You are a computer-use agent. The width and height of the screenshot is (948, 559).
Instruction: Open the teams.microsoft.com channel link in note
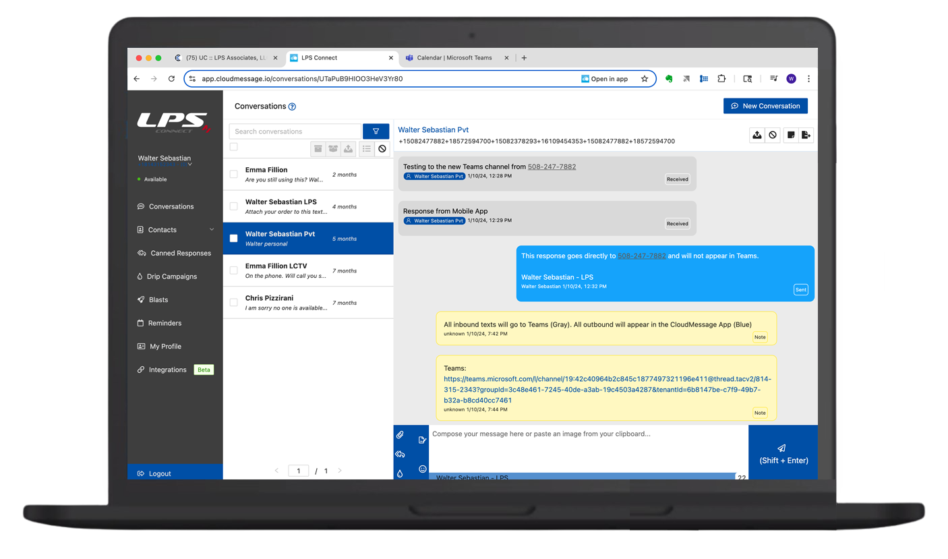608,390
